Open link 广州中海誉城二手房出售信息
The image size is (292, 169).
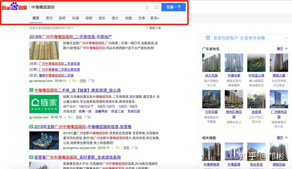click(59, 70)
